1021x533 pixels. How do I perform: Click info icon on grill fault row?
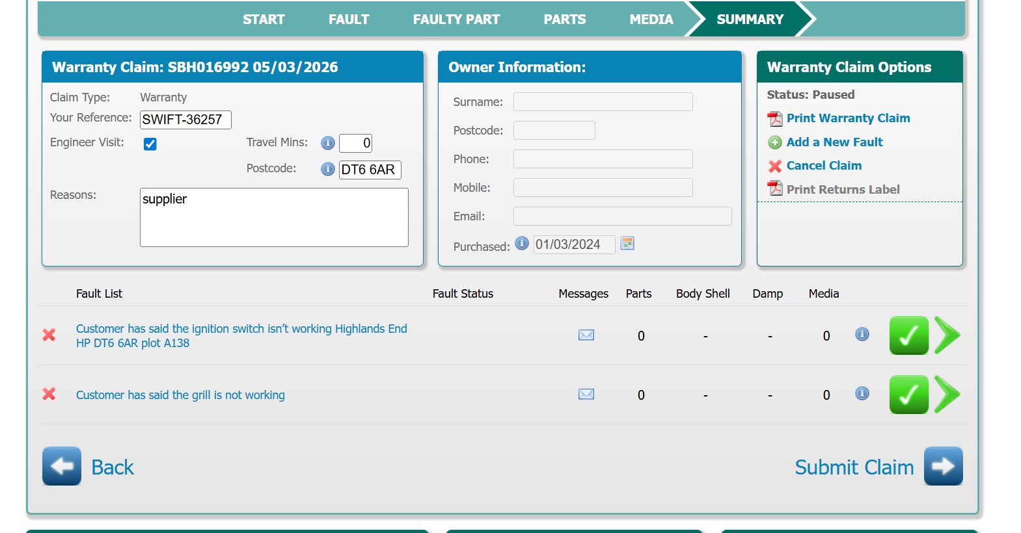pyautogui.click(x=862, y=393)
